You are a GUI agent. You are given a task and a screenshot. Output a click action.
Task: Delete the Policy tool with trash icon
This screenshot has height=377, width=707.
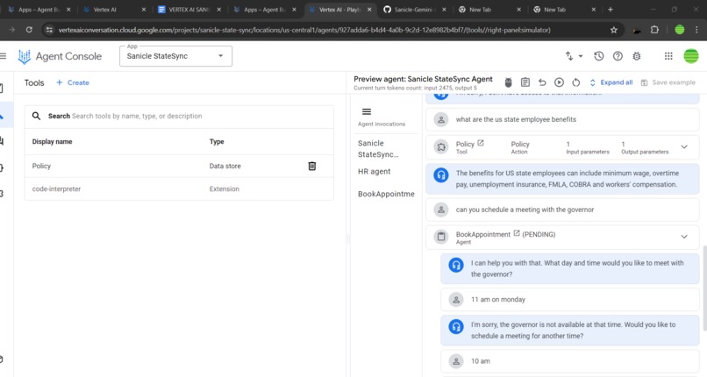coord(312,167)
